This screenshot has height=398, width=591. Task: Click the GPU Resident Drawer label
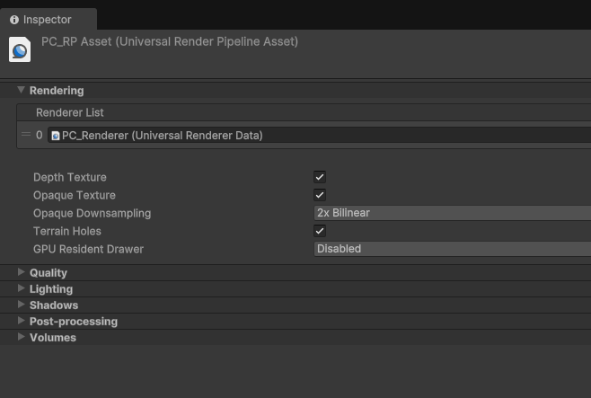point(88,249)
